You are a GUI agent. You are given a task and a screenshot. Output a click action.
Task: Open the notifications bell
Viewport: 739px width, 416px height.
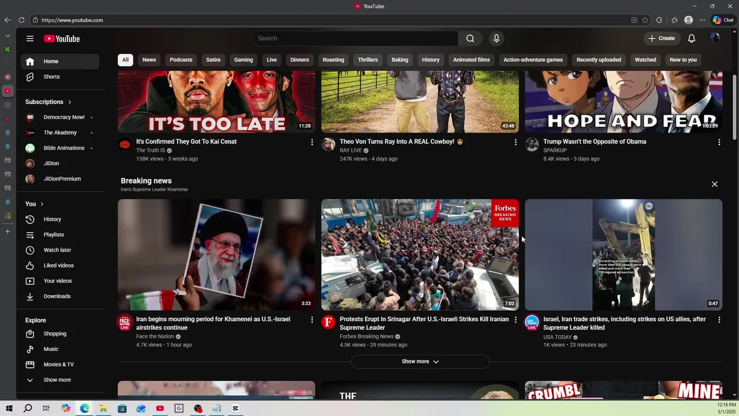[692, 39]
